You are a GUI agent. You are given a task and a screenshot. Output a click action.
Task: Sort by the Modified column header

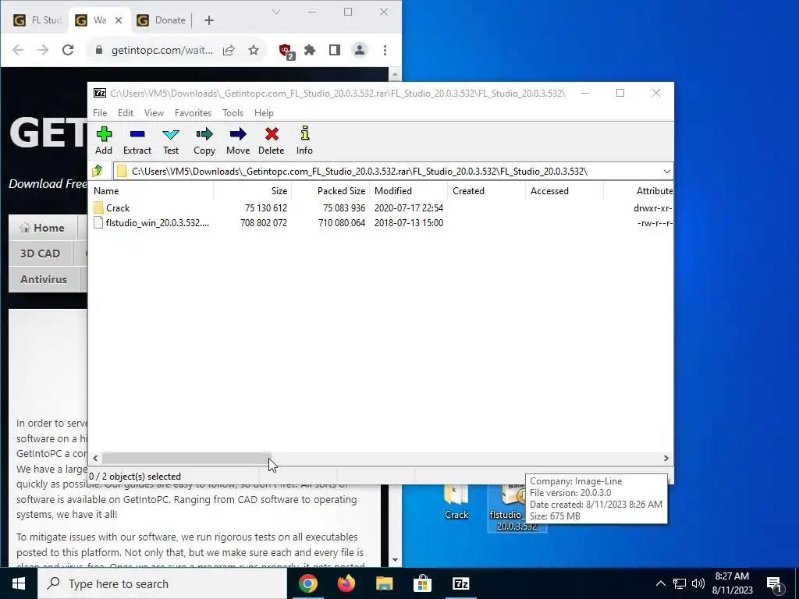coord(409,191)
